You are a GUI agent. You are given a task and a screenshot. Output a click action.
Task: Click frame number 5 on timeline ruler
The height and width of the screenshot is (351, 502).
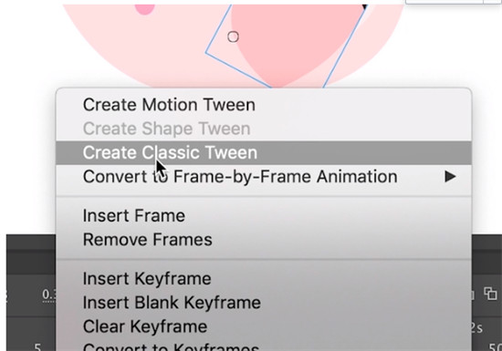37,346
